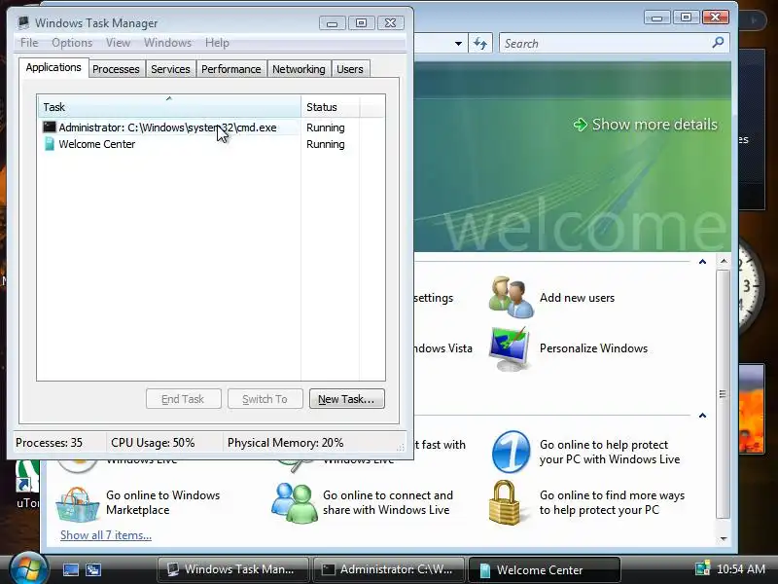Viewport: 778px width, 584px height.
Task: Click the Switch between windows quick launch icon
Action: pos(92,569)
